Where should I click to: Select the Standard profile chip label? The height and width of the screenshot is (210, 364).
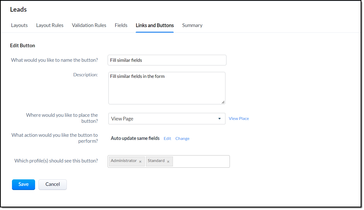tap(156, 161)
